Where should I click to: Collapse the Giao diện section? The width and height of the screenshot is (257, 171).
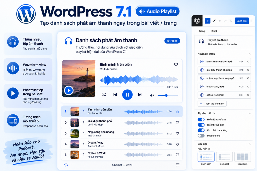click(249, 144)
